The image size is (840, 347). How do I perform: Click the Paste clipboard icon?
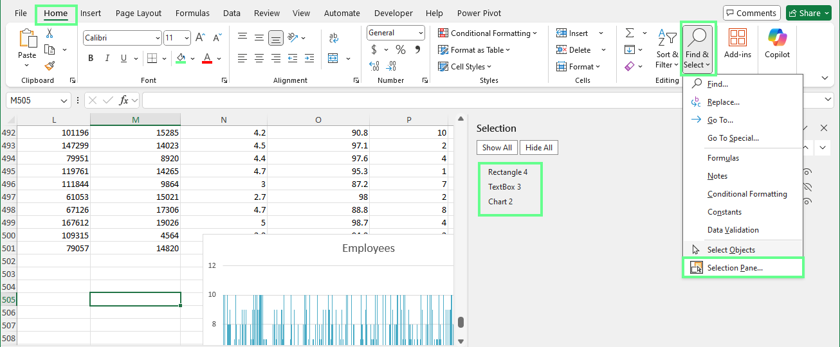[x=27, y=38]
